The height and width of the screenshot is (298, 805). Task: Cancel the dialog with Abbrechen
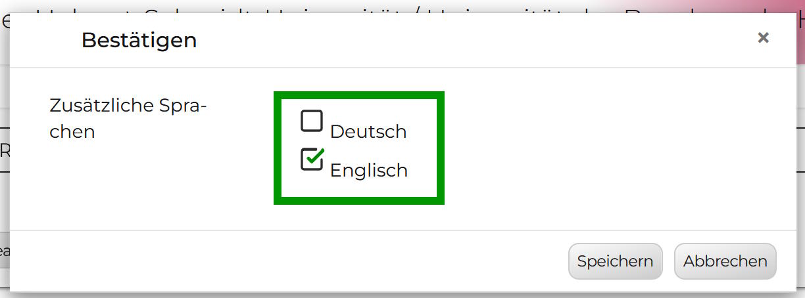(725, 261)
